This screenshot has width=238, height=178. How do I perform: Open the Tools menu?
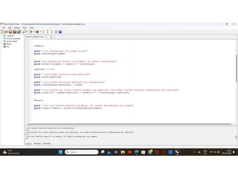click(25, 28)
